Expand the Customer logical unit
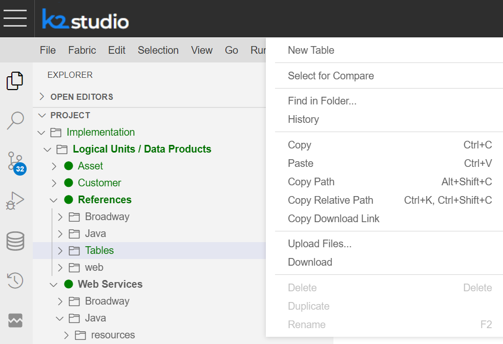 coord(54,183)
